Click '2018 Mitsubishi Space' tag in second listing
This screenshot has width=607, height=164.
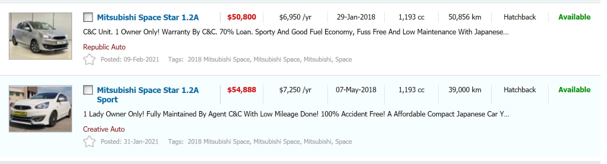[219, 142]
